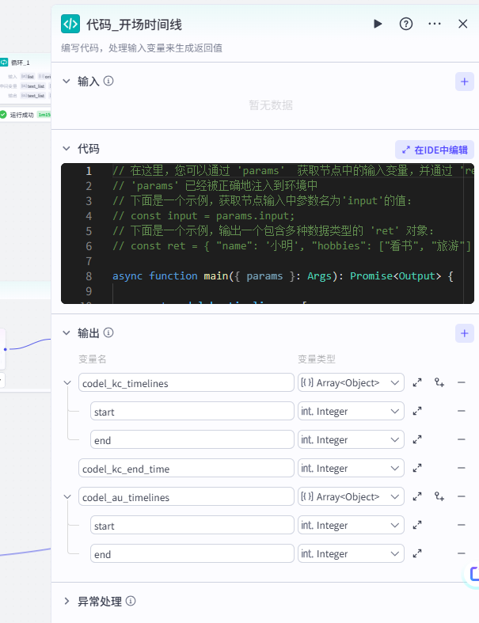Expand icon for codel_kc_end_time row
This screenshot has width=479, height=623.
pos(417,468)
